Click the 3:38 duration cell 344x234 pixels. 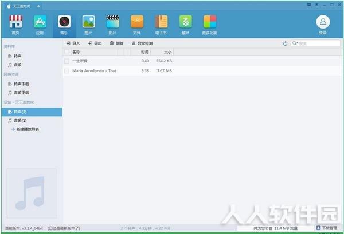[145, 71]
